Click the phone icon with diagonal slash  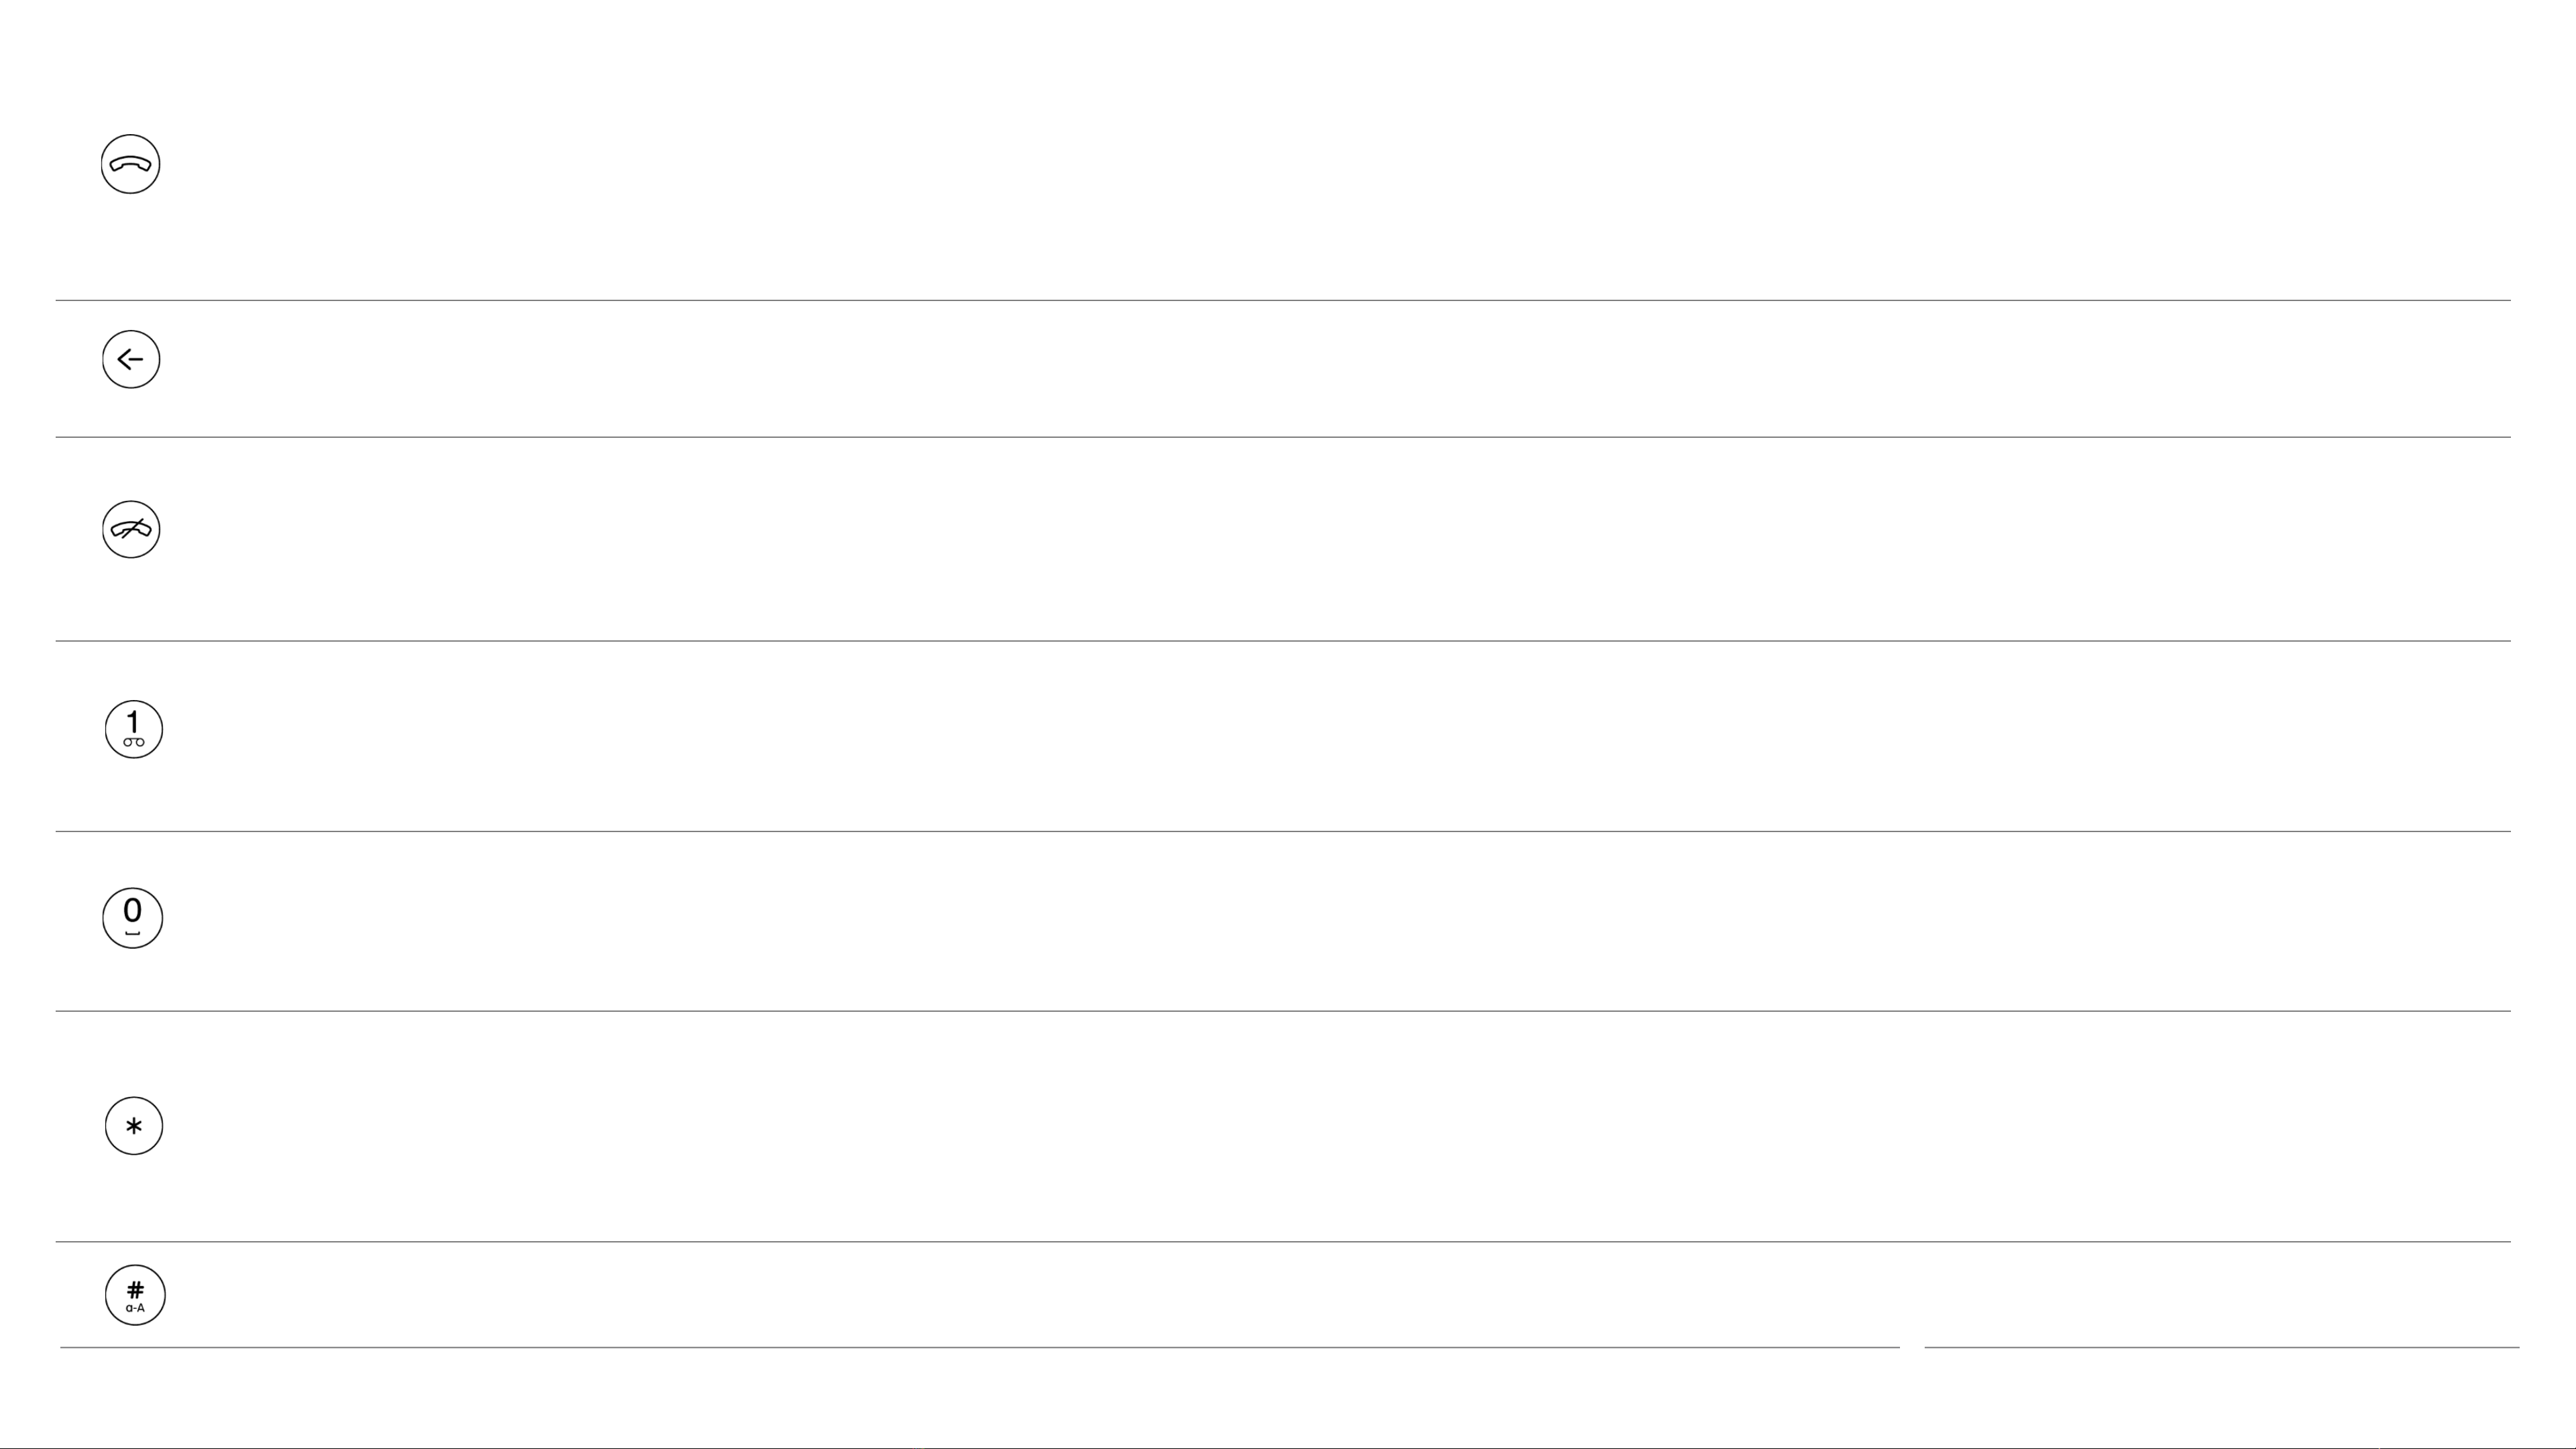(131, 529)
